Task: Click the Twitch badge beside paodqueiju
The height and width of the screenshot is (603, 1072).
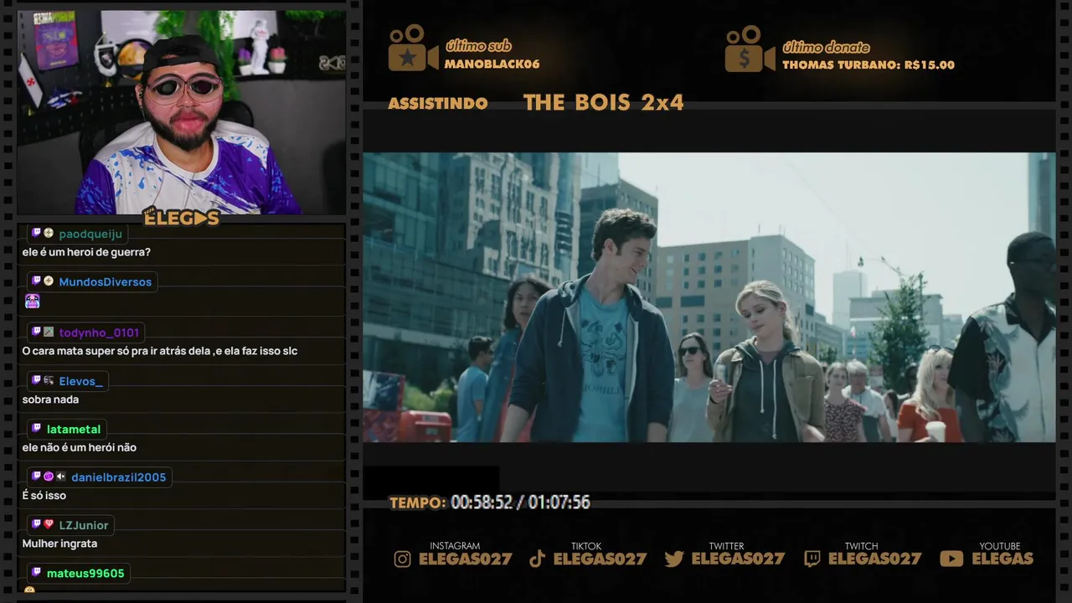Action: [x=36, y=234]
